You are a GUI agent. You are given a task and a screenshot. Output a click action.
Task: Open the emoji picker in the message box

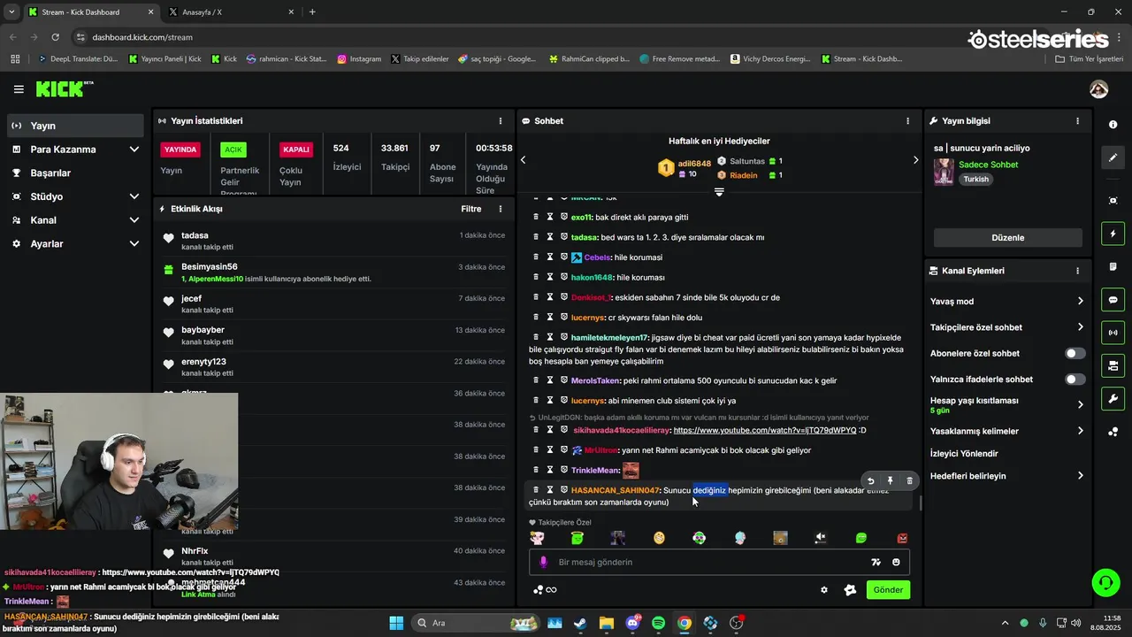896,562
